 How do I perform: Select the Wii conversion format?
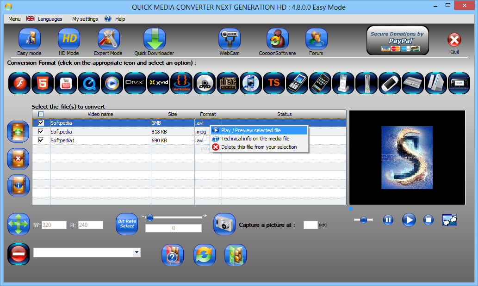[x=436, y=83]
